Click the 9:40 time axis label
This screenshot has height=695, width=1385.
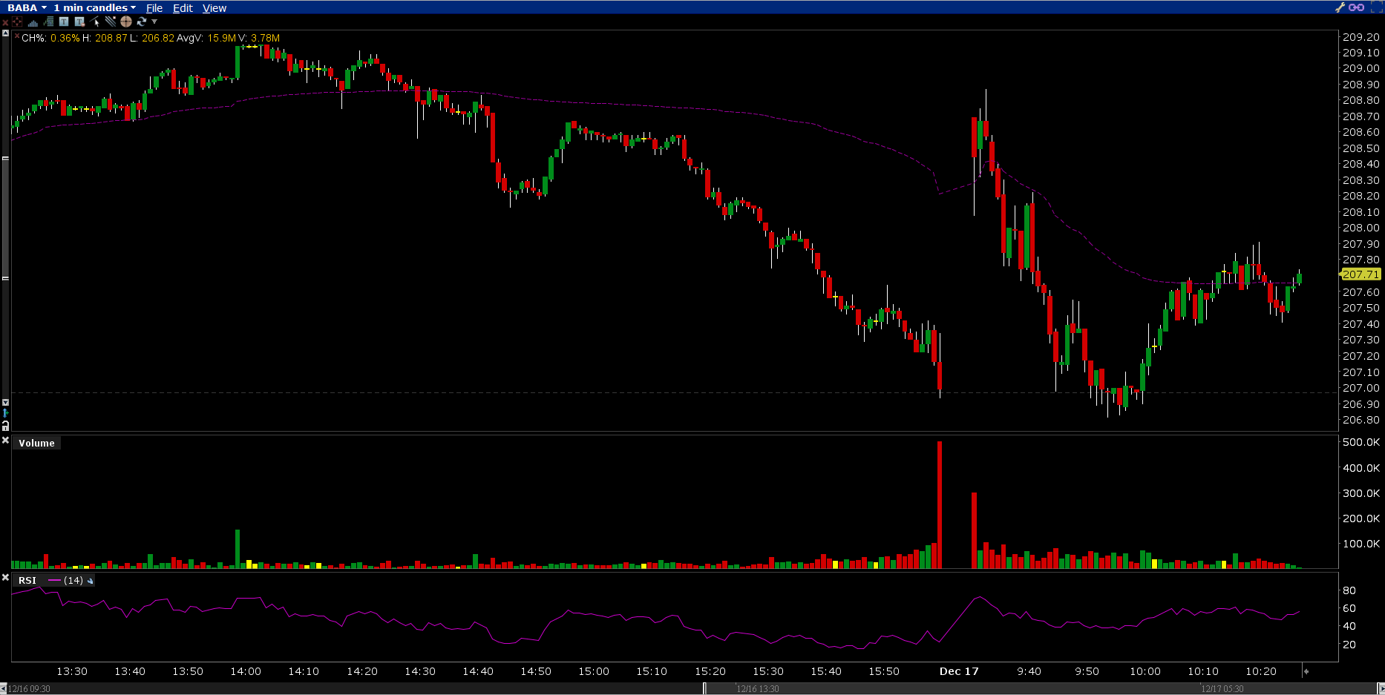point(1029,671)
